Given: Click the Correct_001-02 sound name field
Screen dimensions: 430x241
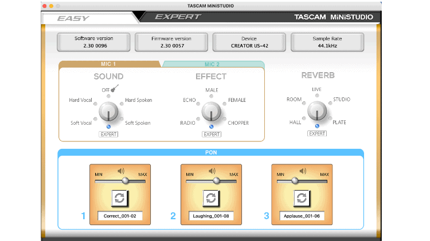Looking at the screenshot, I should pos(120,216).
